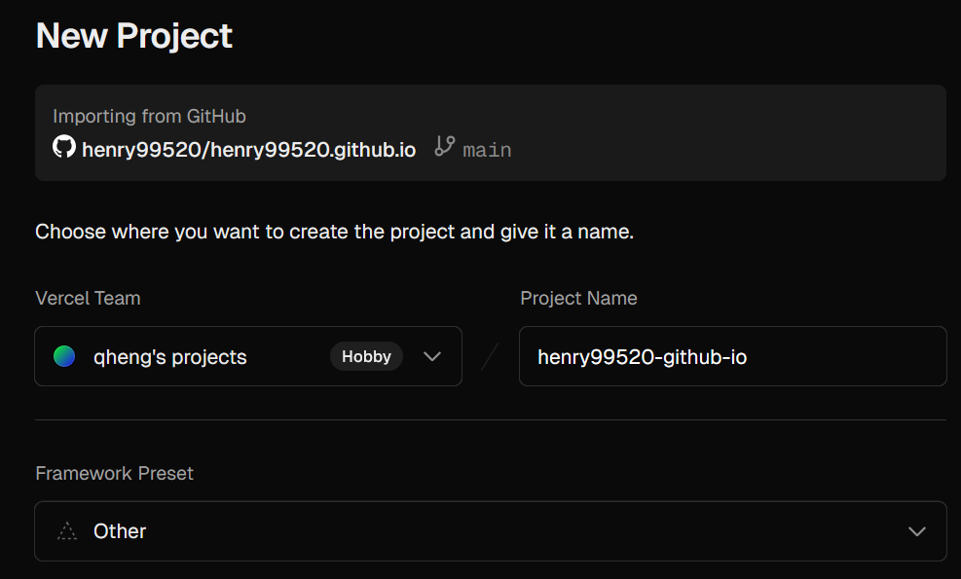Open the qheng's projects team selector
The height and width of the screenshot is (579, 961).
(x=170, y=357)
